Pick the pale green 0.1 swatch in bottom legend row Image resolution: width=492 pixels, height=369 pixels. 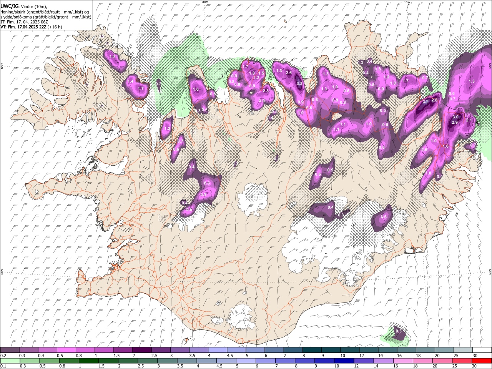click(x=10, y=361)
